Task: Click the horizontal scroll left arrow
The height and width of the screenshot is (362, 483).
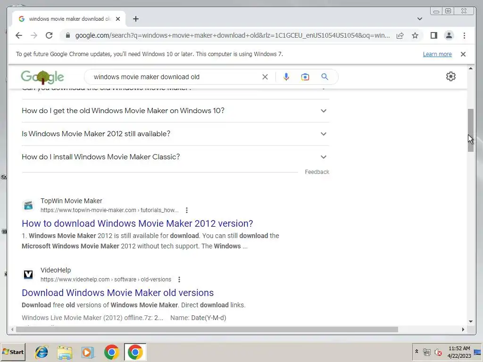Action: click(x=12, y=329)
